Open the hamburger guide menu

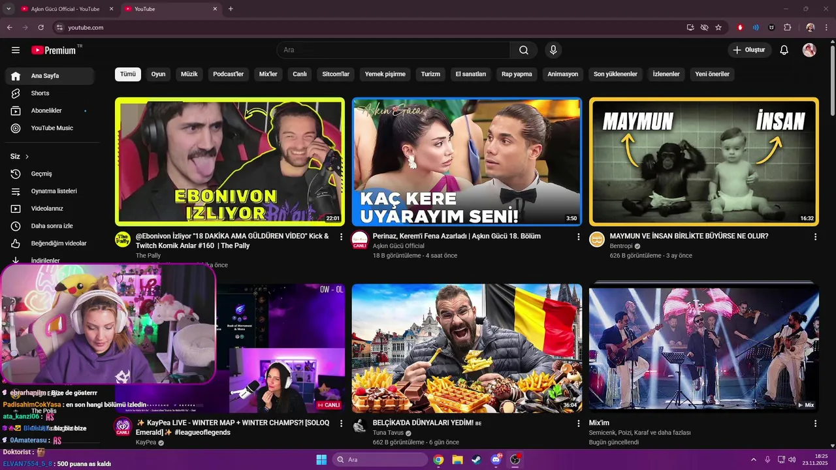click(16, 50)
